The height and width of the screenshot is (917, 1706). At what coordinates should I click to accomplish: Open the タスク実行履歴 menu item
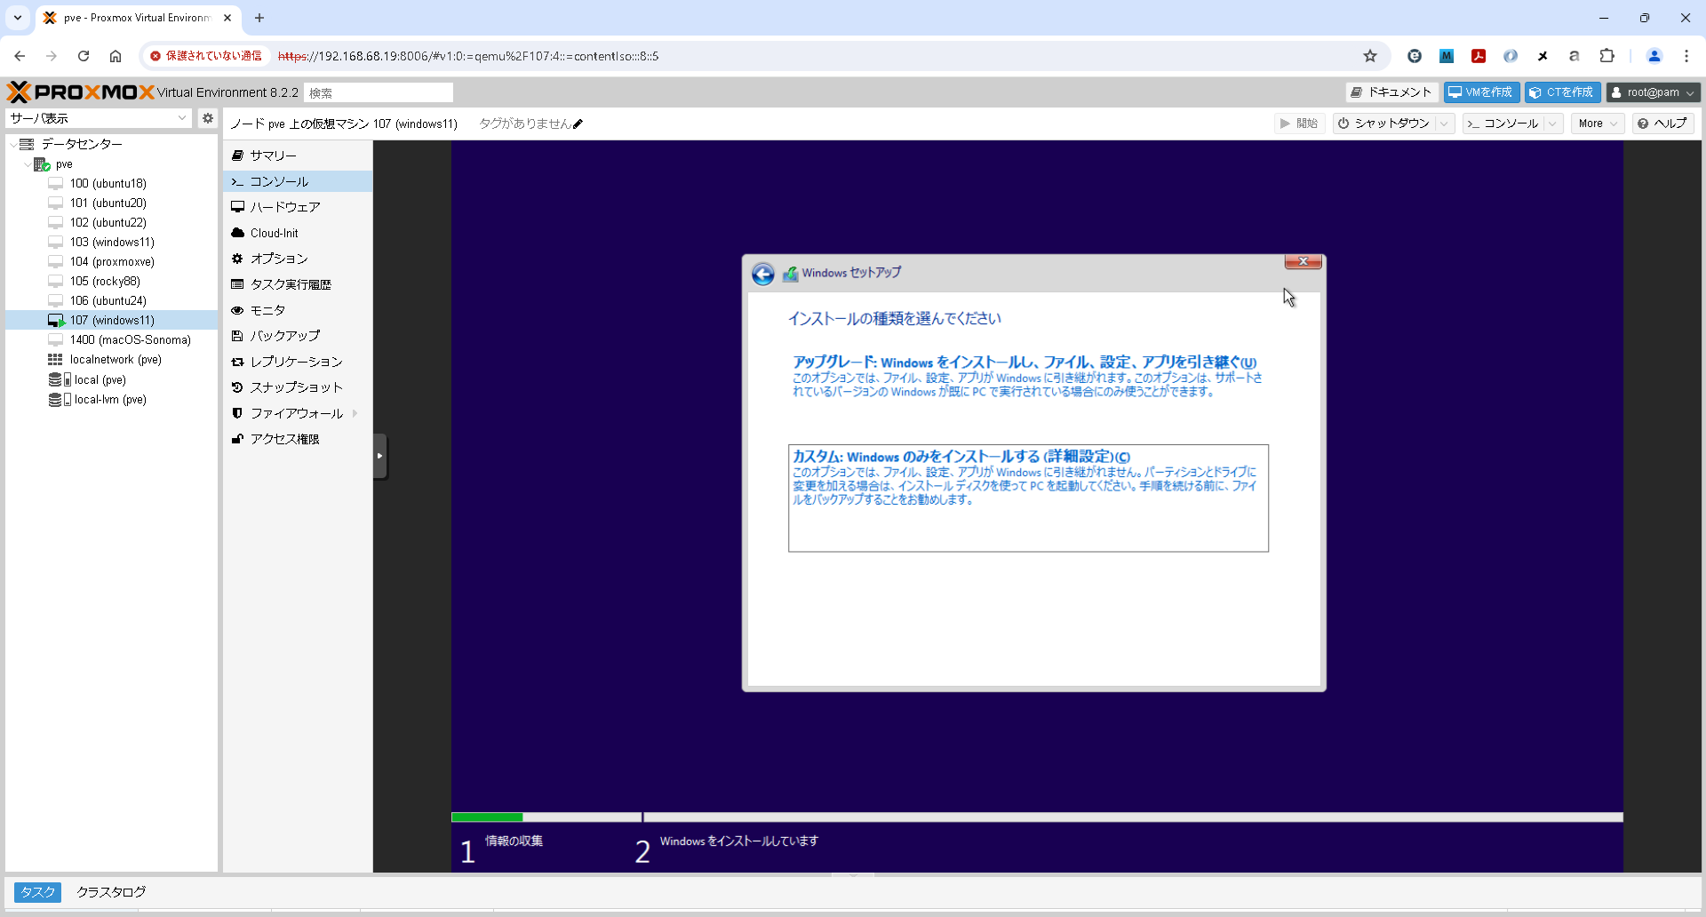coord(298,284)
